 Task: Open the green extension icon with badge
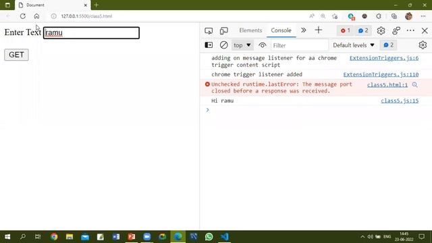pyautogui.click(x=351, y=16)
